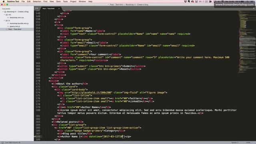This screenshot has width=256, height=144.
Task: Click the LinkedIn link text on line 177
Action: pos(135,101)
